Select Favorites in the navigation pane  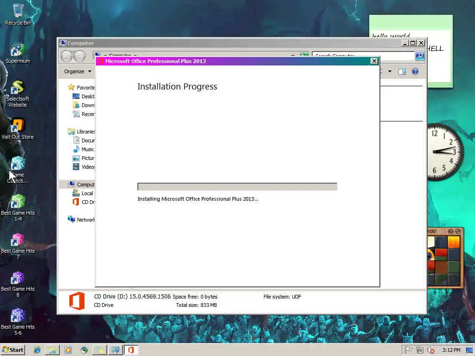81,88
